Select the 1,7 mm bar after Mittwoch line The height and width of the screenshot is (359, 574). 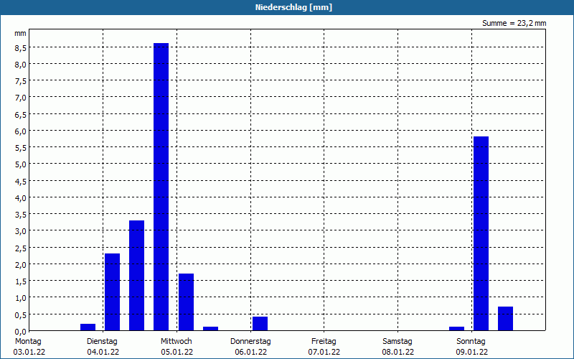(x=186, y=302)
